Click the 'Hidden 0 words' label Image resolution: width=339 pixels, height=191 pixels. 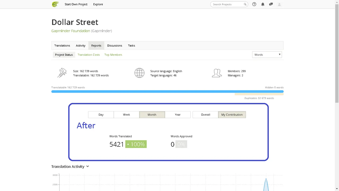(x=274, y=87)
